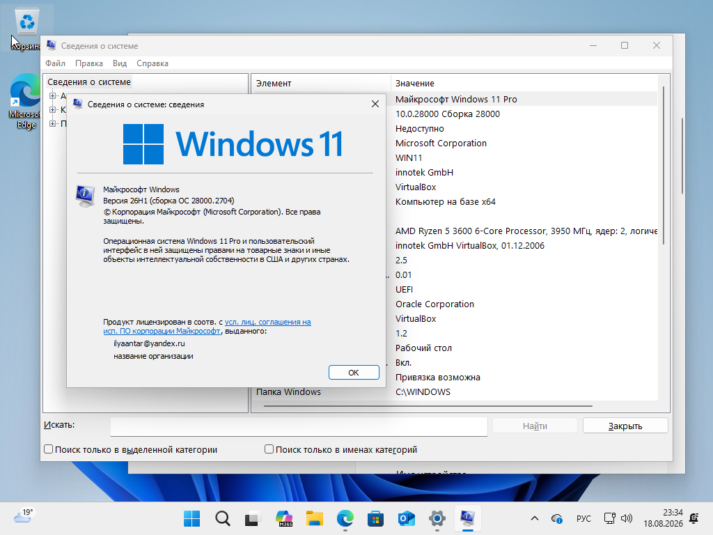713x535 pixels.
Task: Click OK in the Windows 11 about dialog
Action: (x=354, y=372)
